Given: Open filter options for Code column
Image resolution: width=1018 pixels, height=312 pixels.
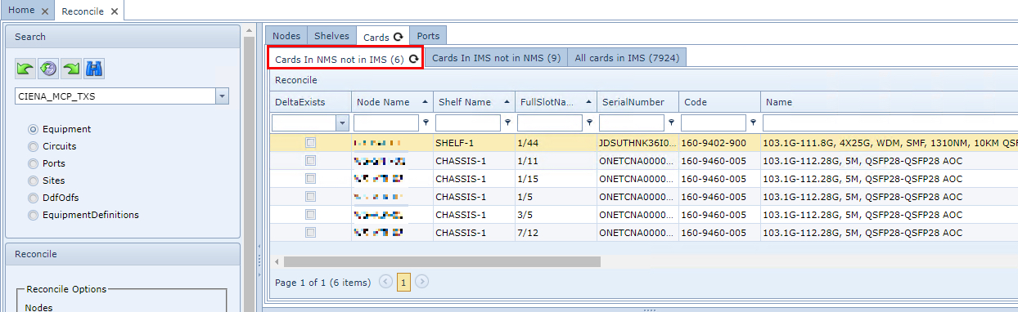Looking at the screenshot, I should point(753,123).
